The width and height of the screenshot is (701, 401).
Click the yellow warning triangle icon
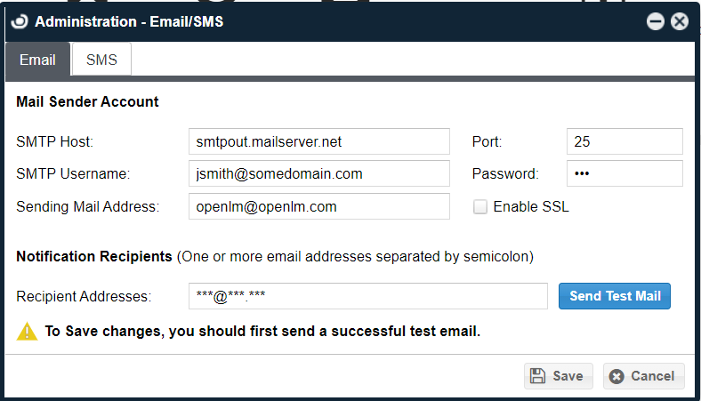pos(27,332)
